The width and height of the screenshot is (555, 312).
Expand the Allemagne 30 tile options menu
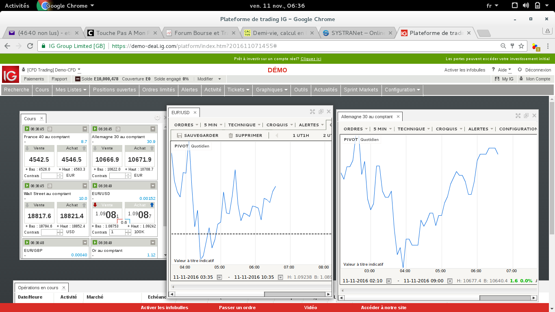tap(153, 129)
